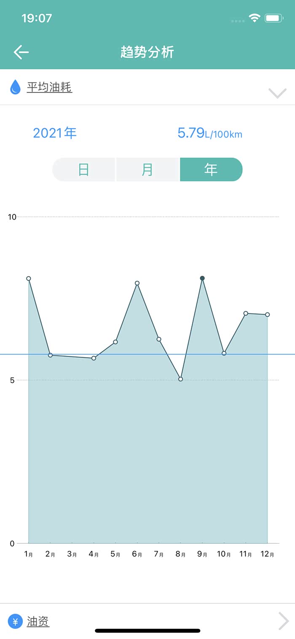295x639 pixels.
Task: Tap the June peak data point
Action: tap(137, 283)
